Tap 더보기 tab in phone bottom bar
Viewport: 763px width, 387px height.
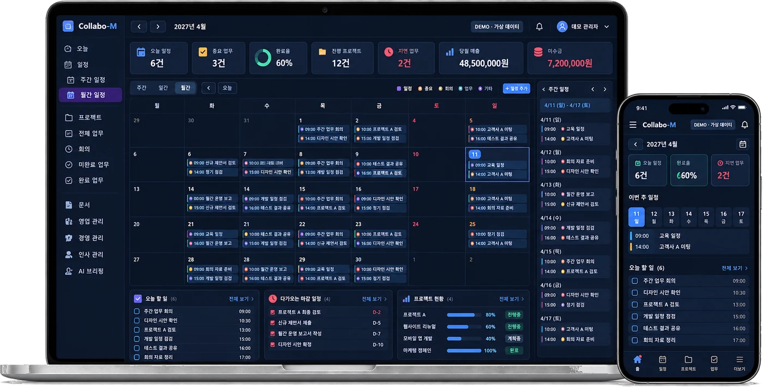(740, 363)
